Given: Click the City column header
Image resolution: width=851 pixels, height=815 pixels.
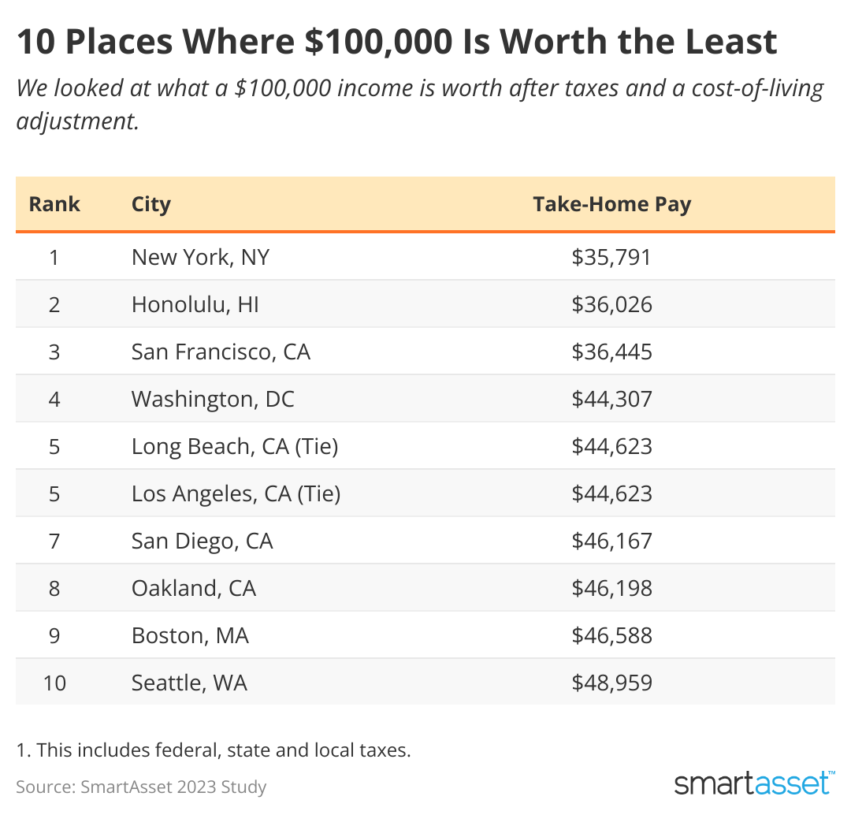Looking at the screenshot, I should [151, 204].
